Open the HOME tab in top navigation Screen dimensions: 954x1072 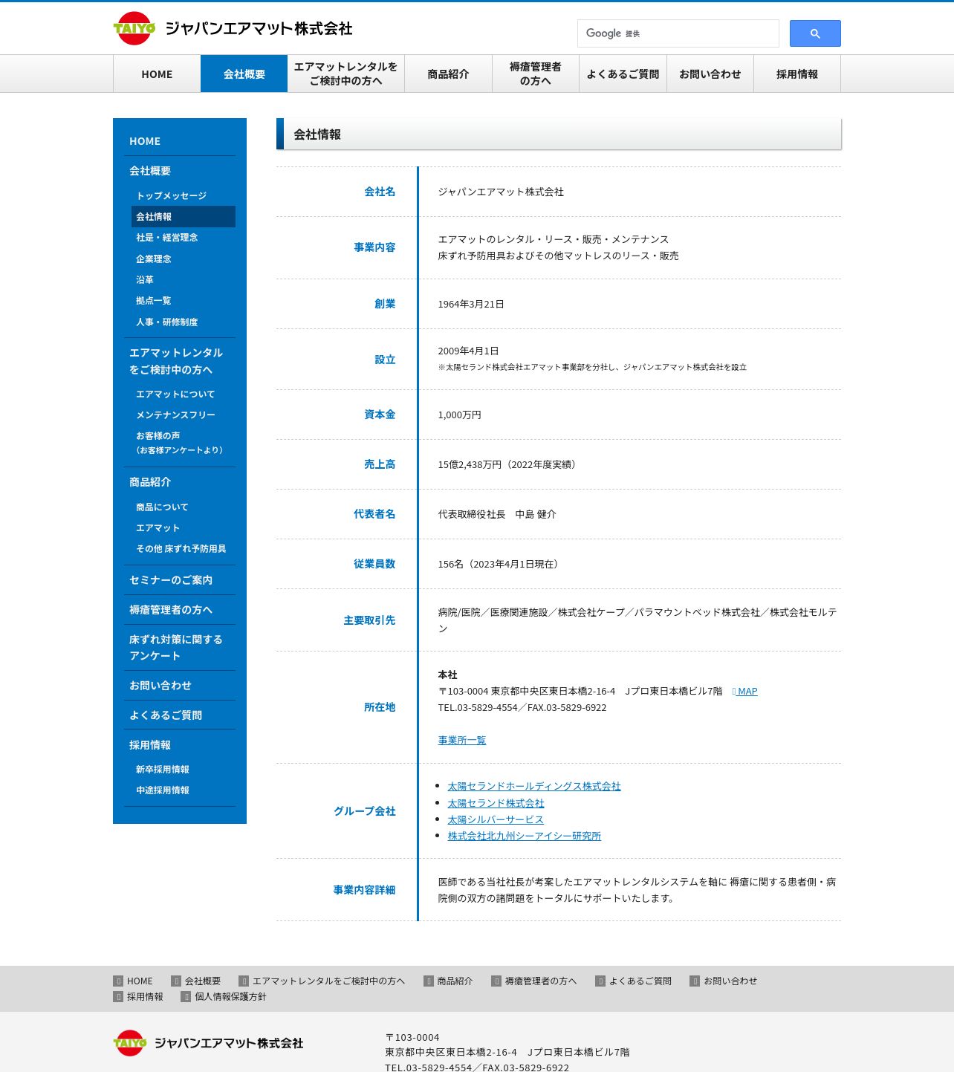tap(157, 74)
